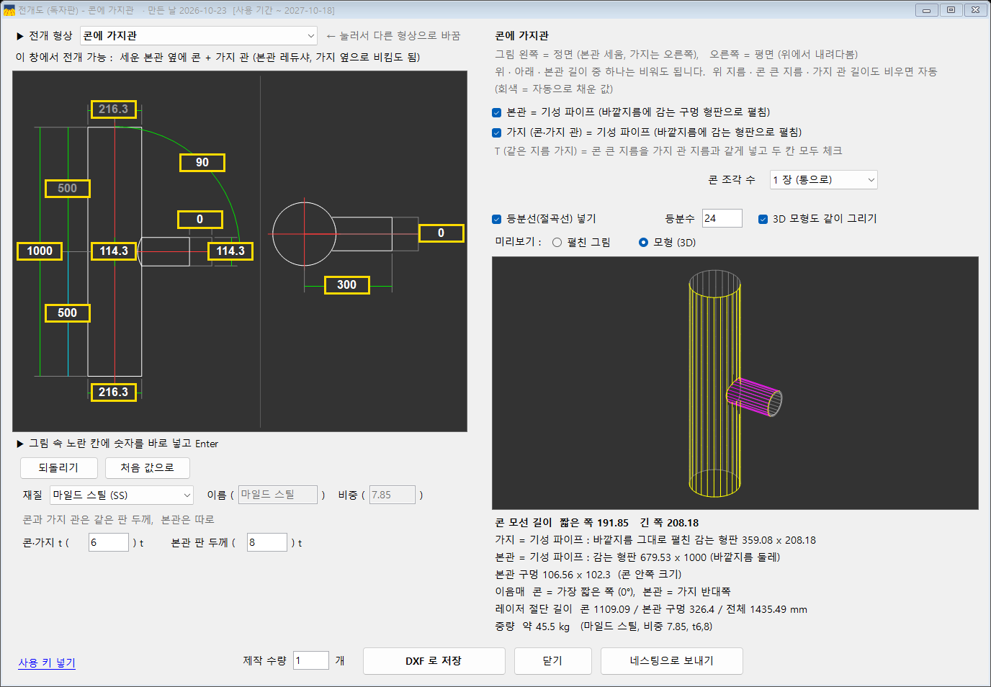This screenshot has width=991, height=687.
Task: Click the application icon in the title bar
Action: click(9, 10)
